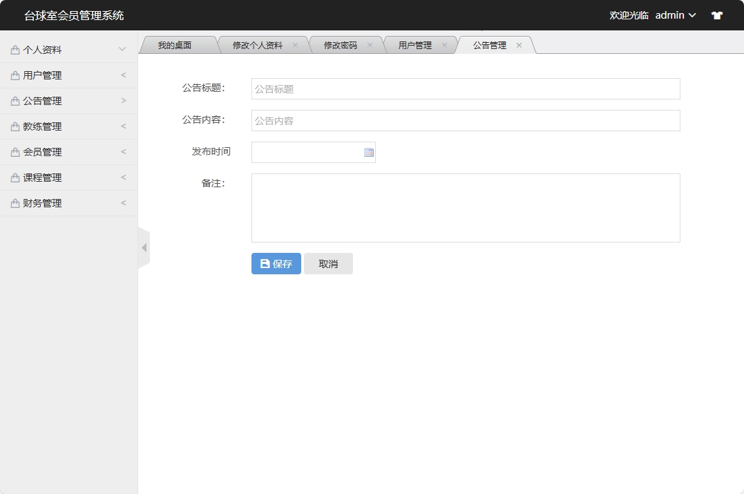Click the 取消 button
This screenshot has width=744, height=494.
click(x=328, y=263)
